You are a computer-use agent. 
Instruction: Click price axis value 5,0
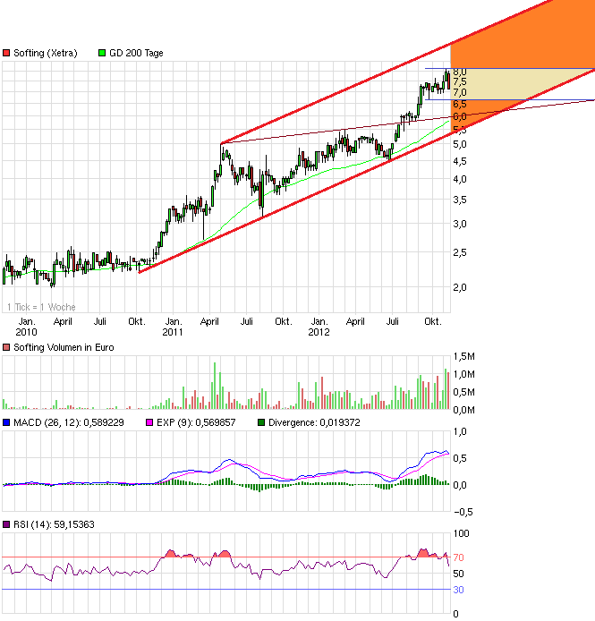[x=460, y=144]
